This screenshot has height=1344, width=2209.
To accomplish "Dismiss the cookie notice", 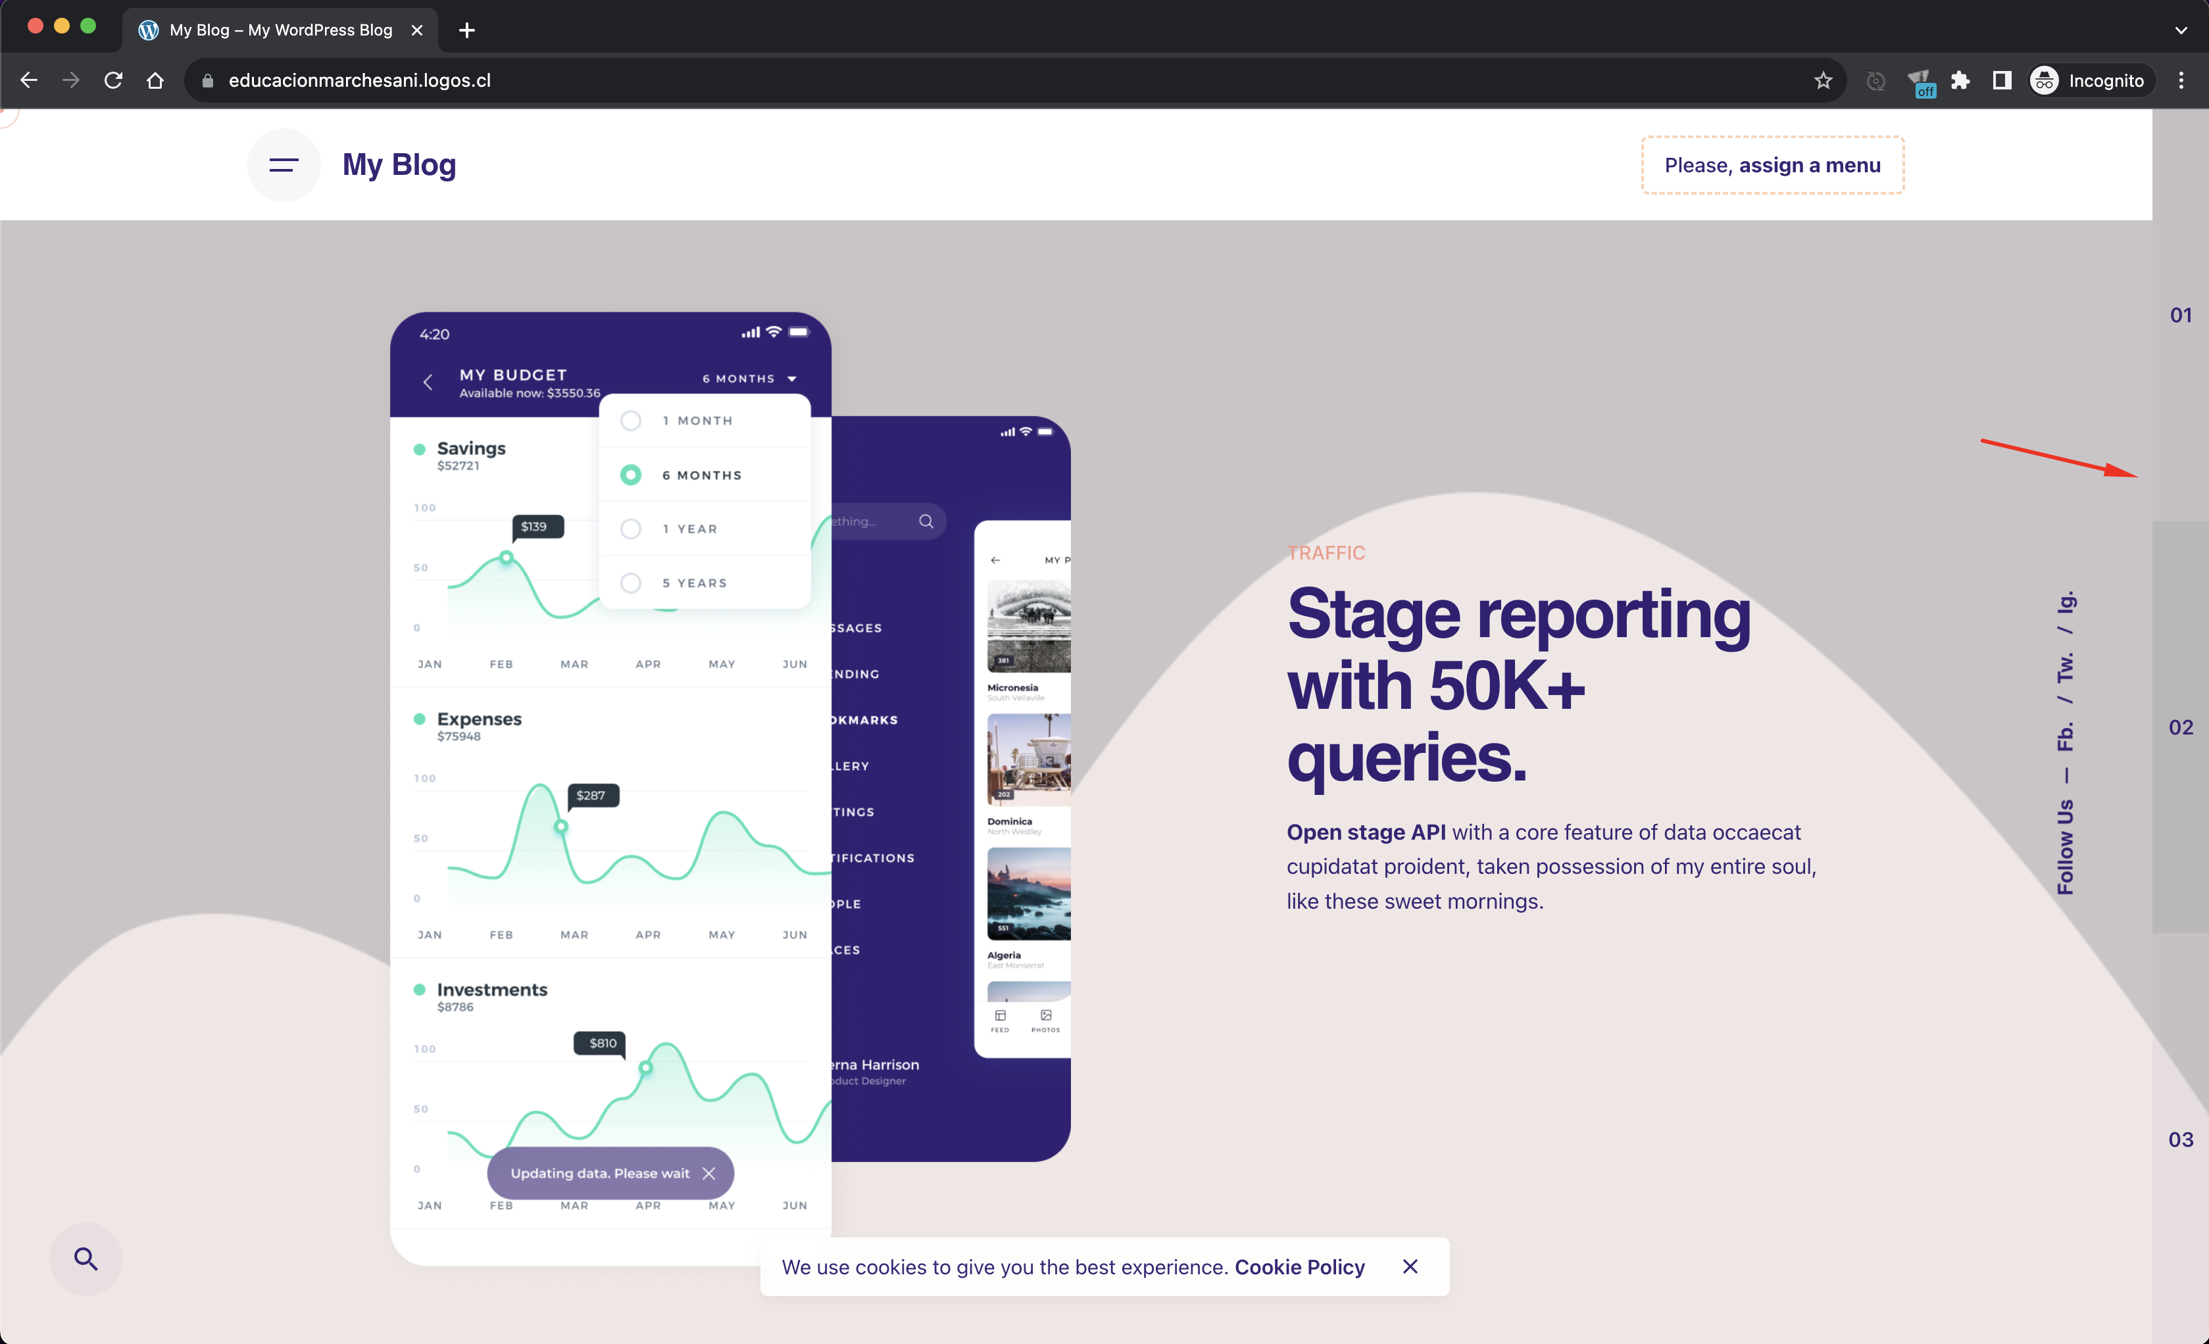I will (1410, 1266).
